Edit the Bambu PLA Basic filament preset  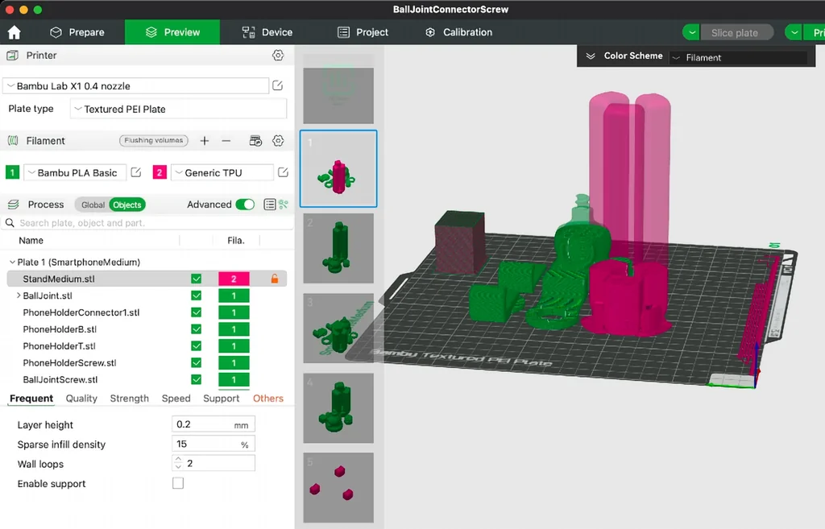[135, 172]
